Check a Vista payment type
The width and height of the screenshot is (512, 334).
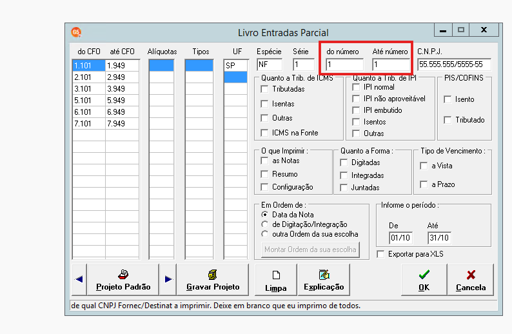[x=424, y=166]
